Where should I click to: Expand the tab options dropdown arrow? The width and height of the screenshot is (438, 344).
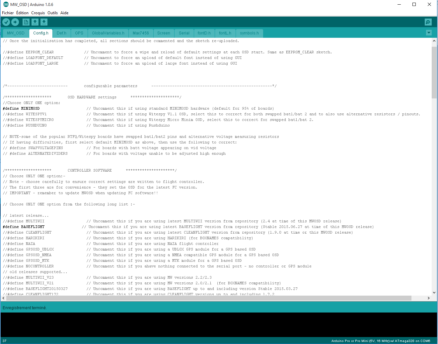(429, 33)
